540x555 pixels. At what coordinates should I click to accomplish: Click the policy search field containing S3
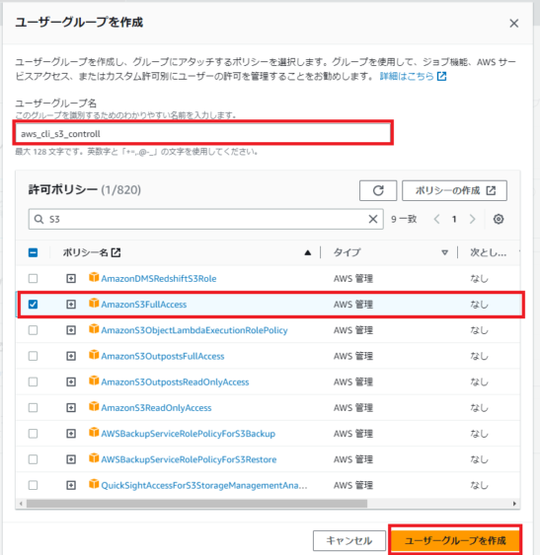tap(205, 219)
